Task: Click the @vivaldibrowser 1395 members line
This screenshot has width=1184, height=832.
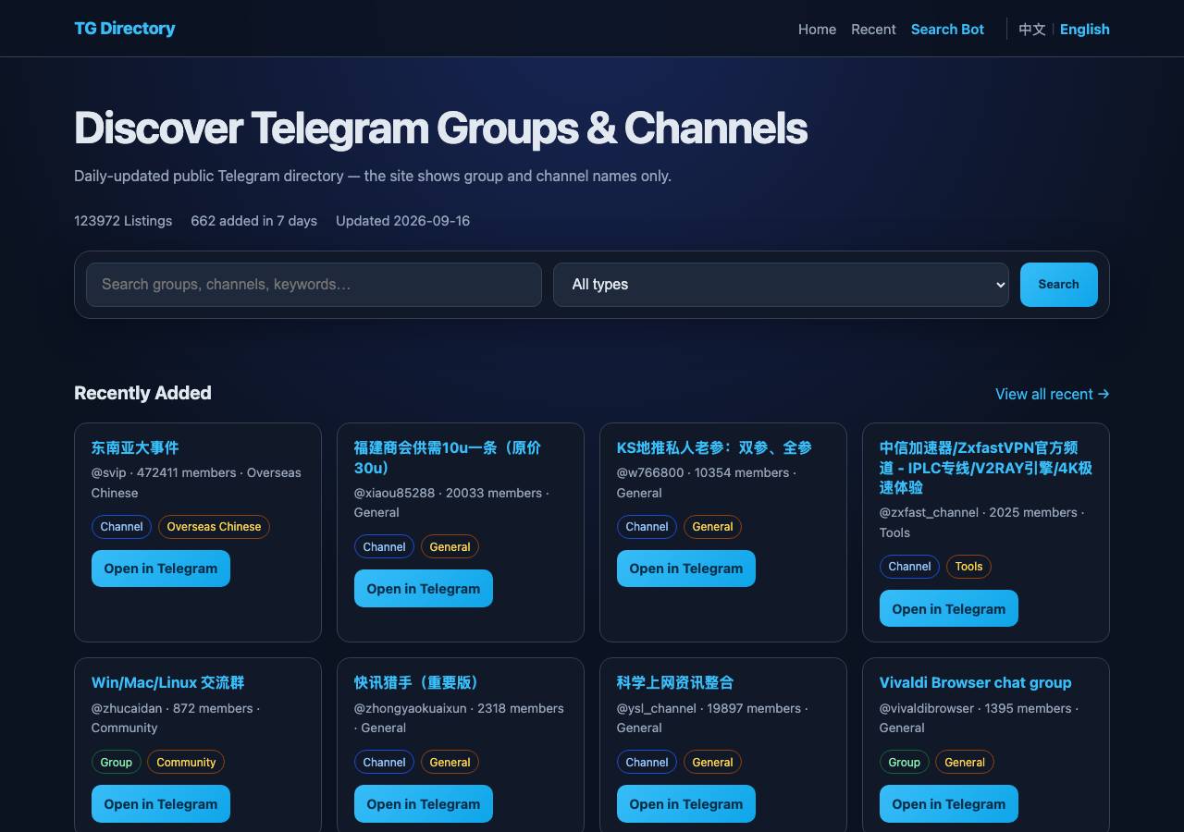Action: click(979, 718)
